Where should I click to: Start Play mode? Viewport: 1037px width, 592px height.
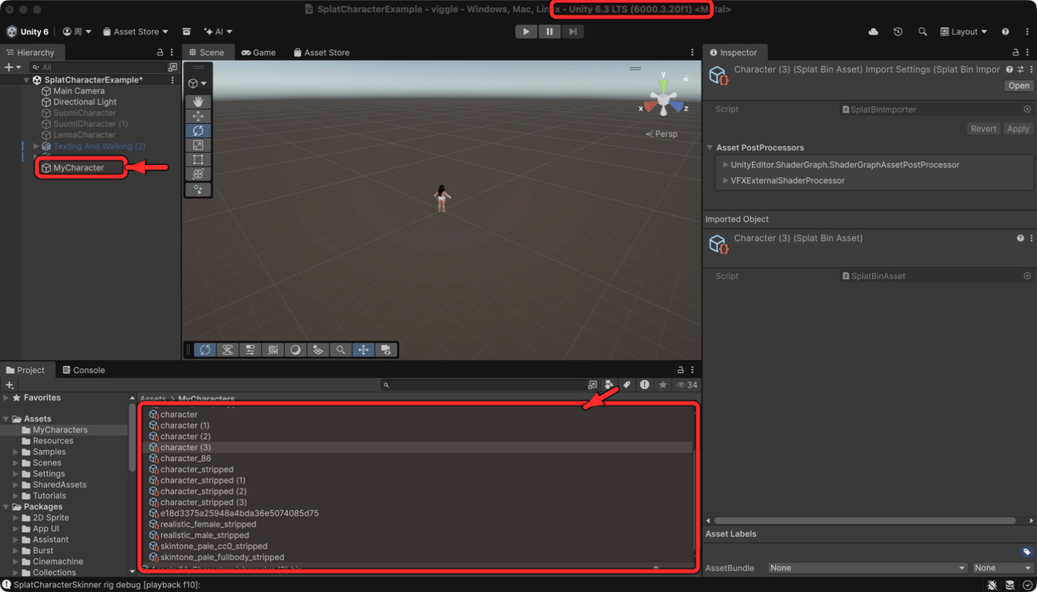[526, 32]
